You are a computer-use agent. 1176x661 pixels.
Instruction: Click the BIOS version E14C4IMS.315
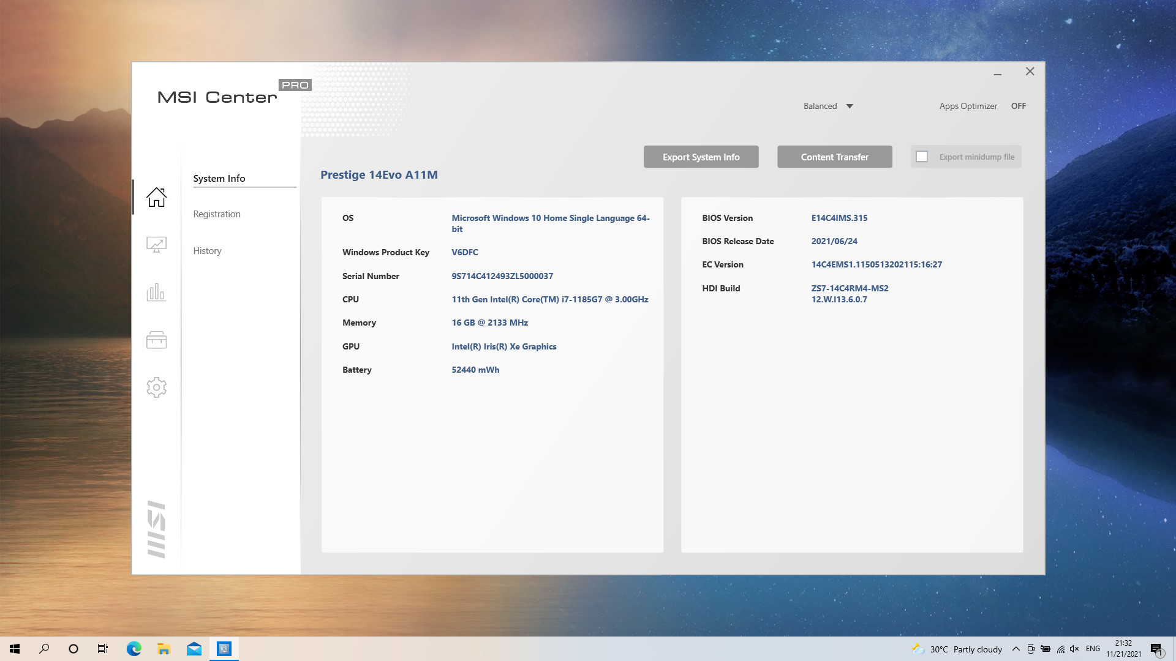click(839, 218)
